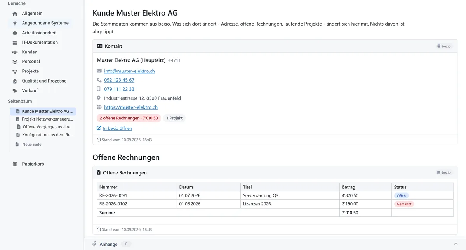
Task: Click invoice number RE-2026-0102
Action: (x=113, y=204)
